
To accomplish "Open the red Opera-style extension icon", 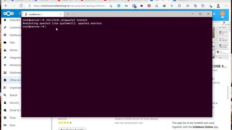I will (x=149, y=6).
